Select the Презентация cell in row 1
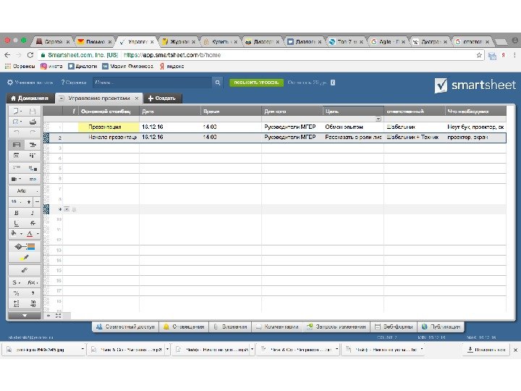 (109, 127)
